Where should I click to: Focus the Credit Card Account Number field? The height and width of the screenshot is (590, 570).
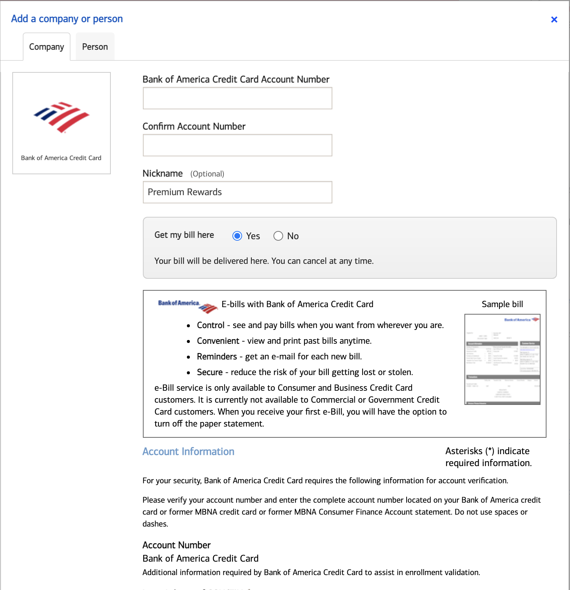[x=237, y=98]
